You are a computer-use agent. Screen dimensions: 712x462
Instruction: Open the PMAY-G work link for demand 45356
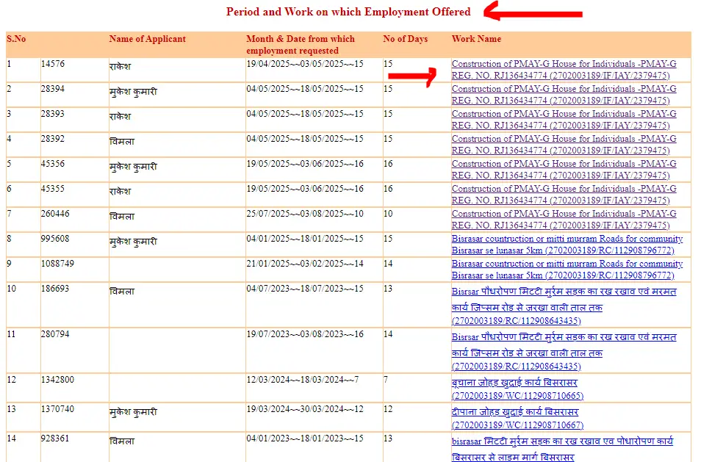click(x=564, y=169)
